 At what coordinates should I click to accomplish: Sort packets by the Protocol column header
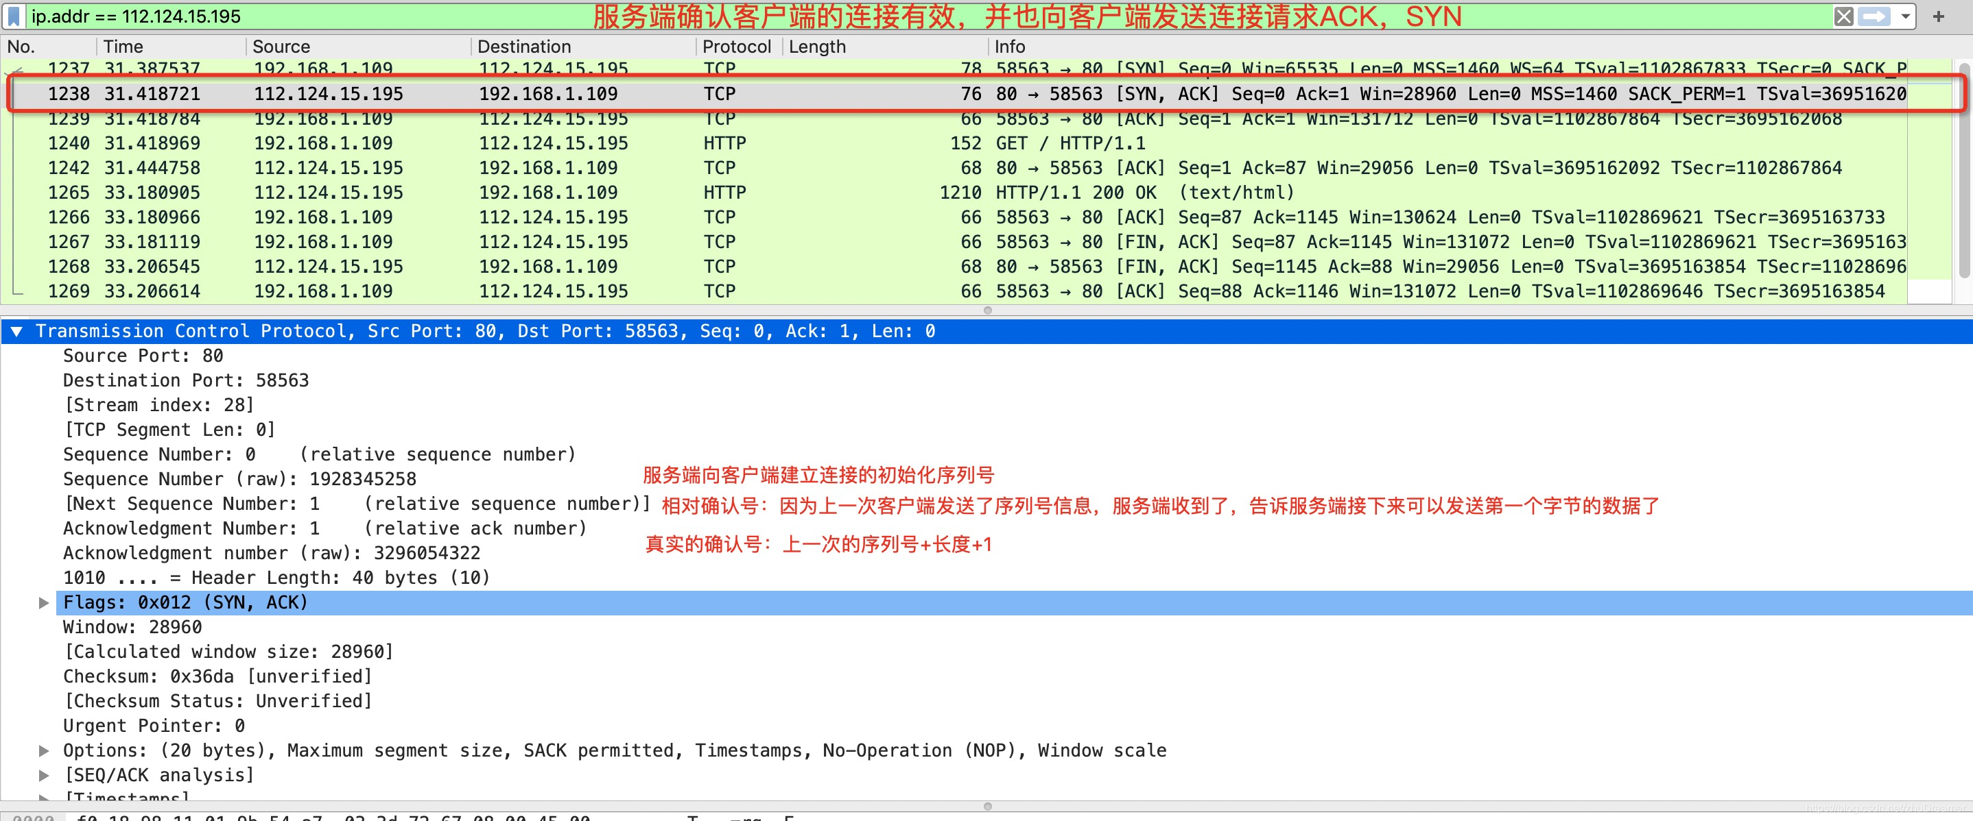pos(738,47)
